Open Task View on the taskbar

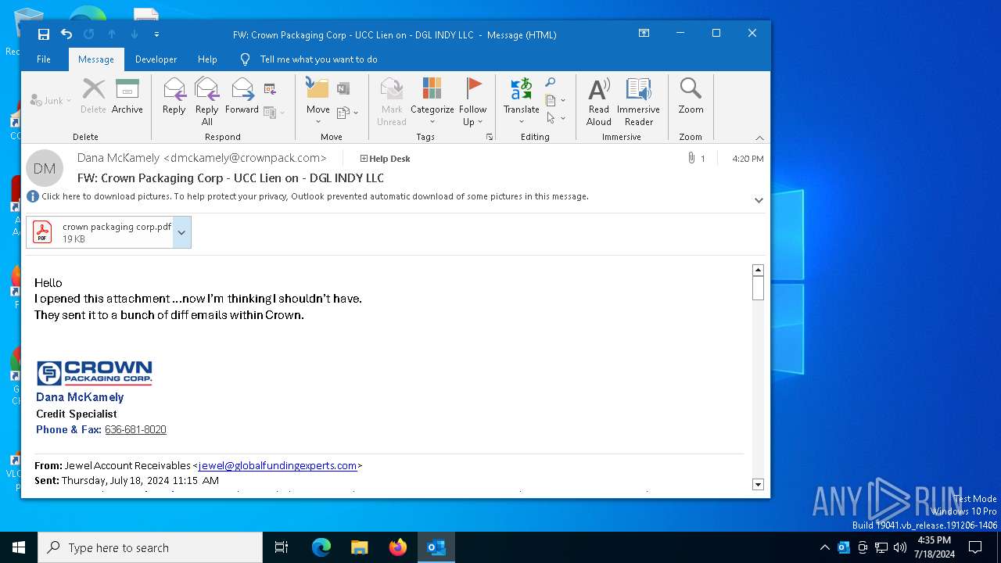[x=282, y=547]
